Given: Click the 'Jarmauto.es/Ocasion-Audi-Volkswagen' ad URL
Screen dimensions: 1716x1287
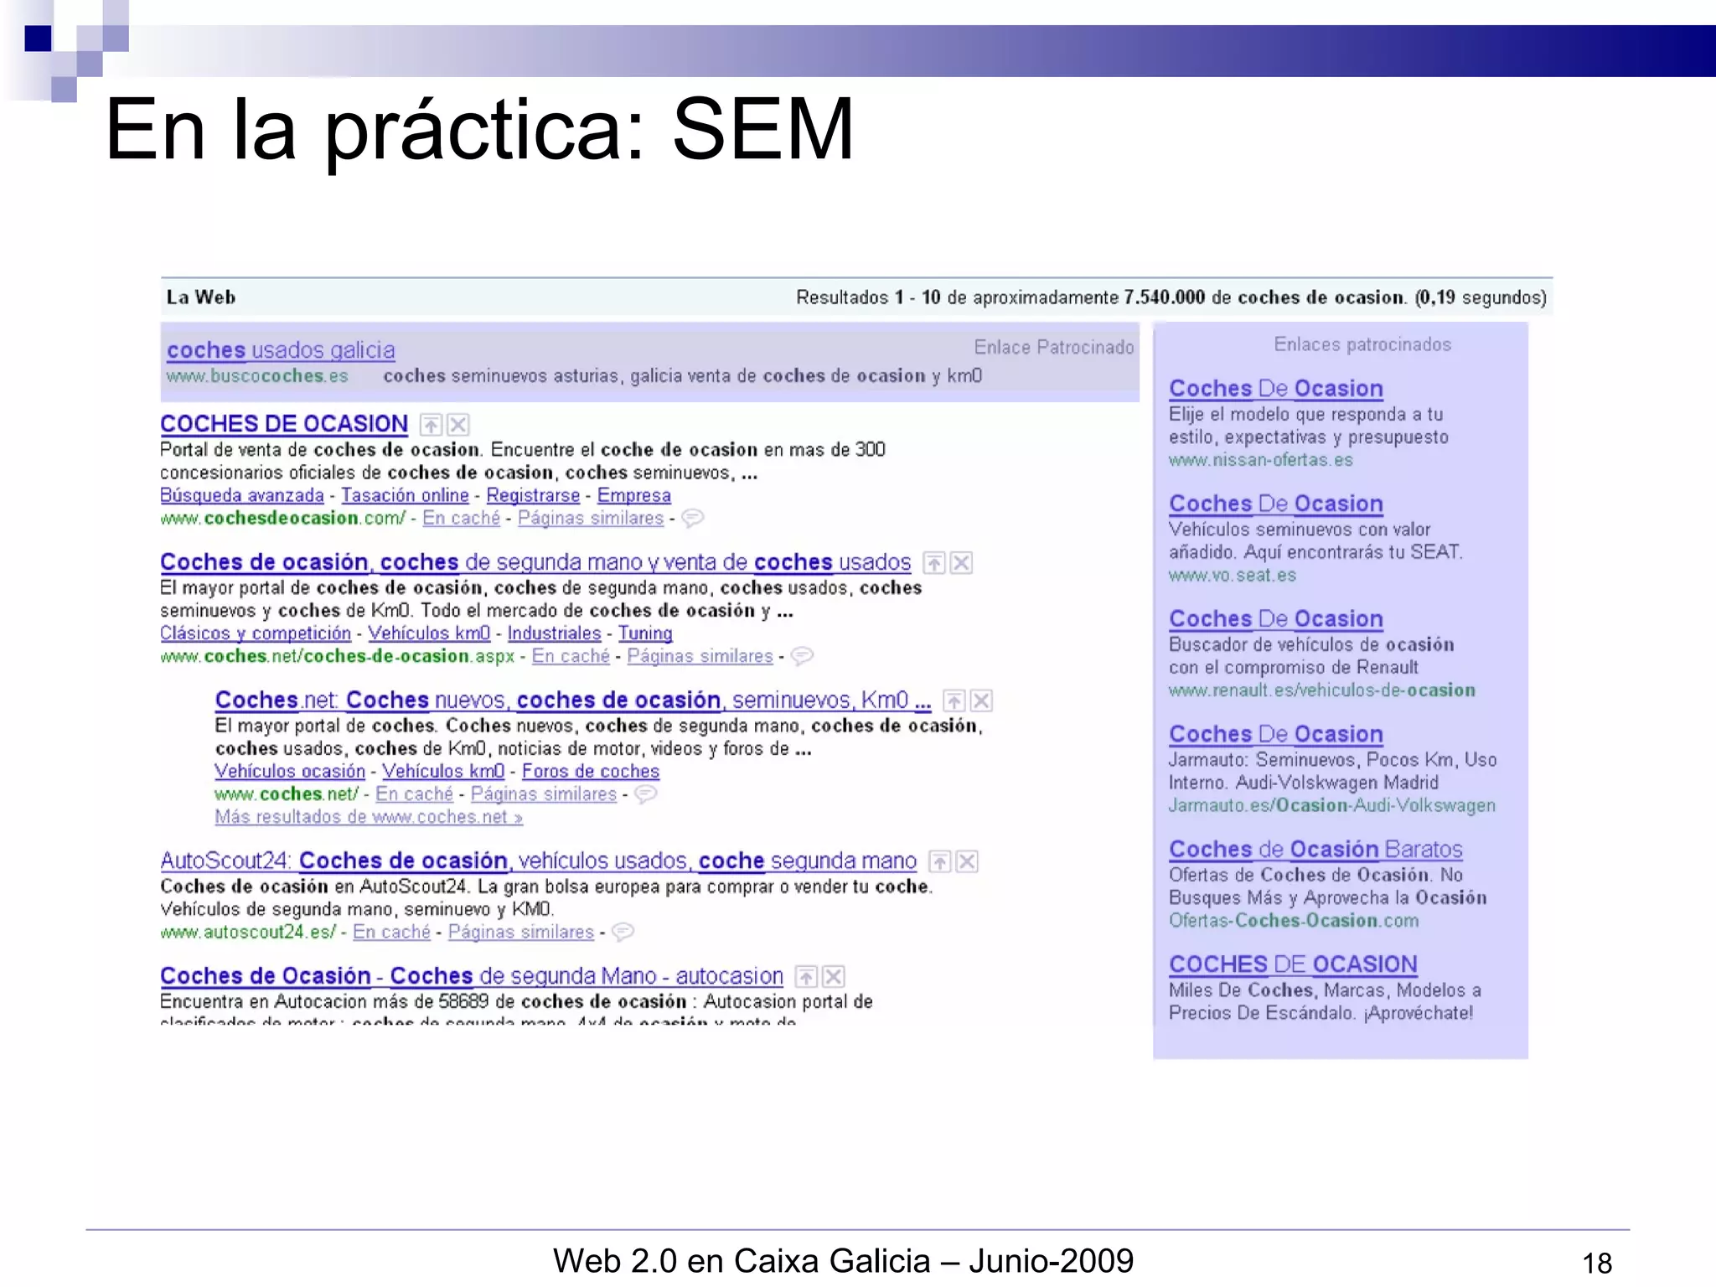Looking at the screenshot, I should tap(1332, 805).
